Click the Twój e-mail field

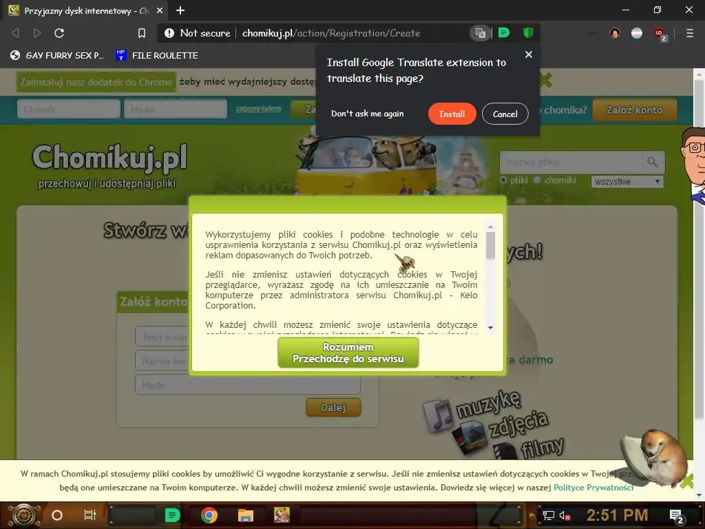coord(162,337)
